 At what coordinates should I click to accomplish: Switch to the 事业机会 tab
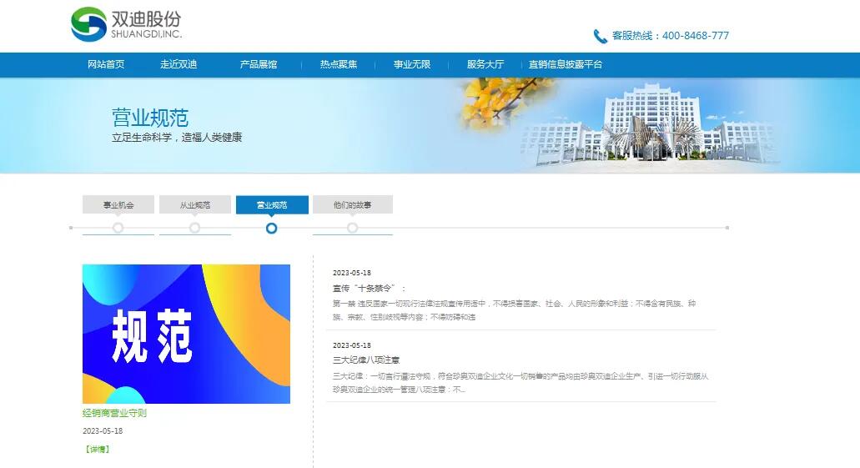coord(118,204)
